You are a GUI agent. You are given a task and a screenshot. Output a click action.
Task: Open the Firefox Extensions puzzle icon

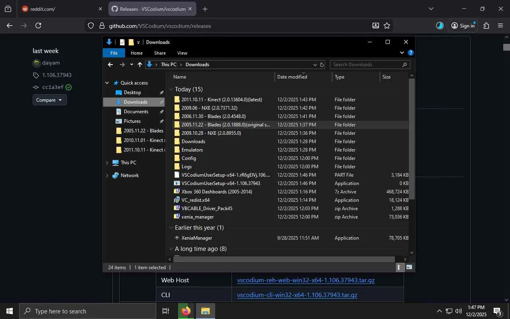click(x=486, y=26)
